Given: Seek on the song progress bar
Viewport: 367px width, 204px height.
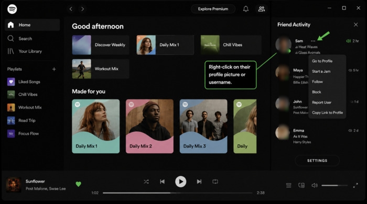Looking at the screenshot, I should tap(177, 193).
